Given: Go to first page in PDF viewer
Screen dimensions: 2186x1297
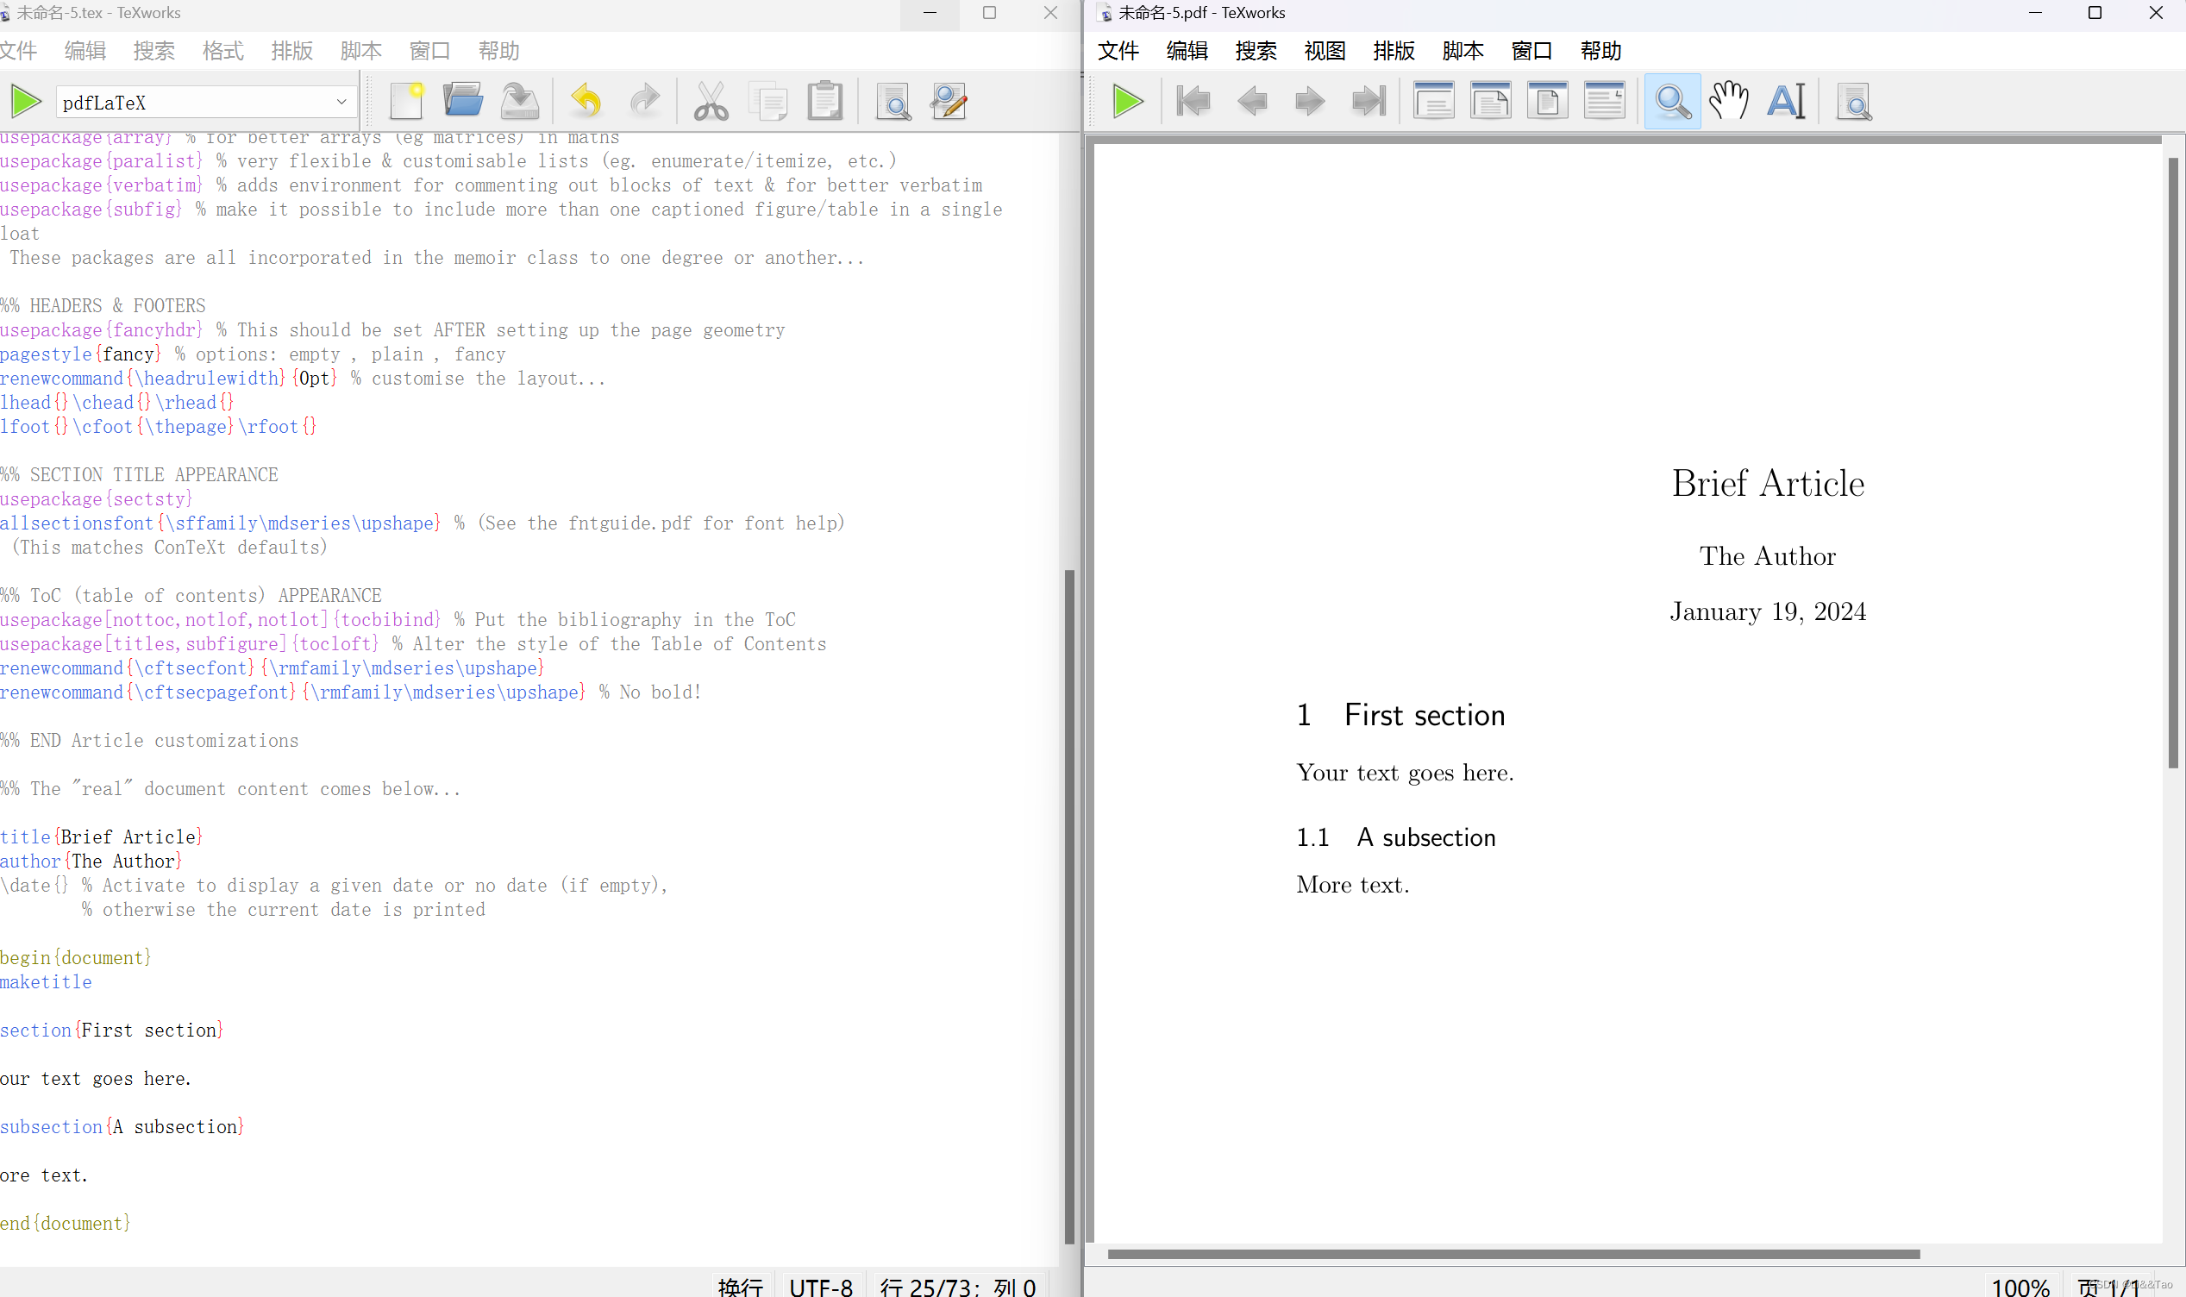Looking at the screenshot, I should click(1193, 102).
